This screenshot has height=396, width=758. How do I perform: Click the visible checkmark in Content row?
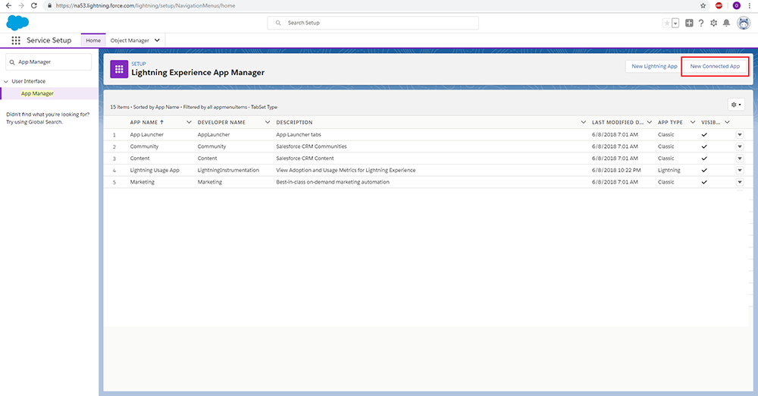point(704,159)
